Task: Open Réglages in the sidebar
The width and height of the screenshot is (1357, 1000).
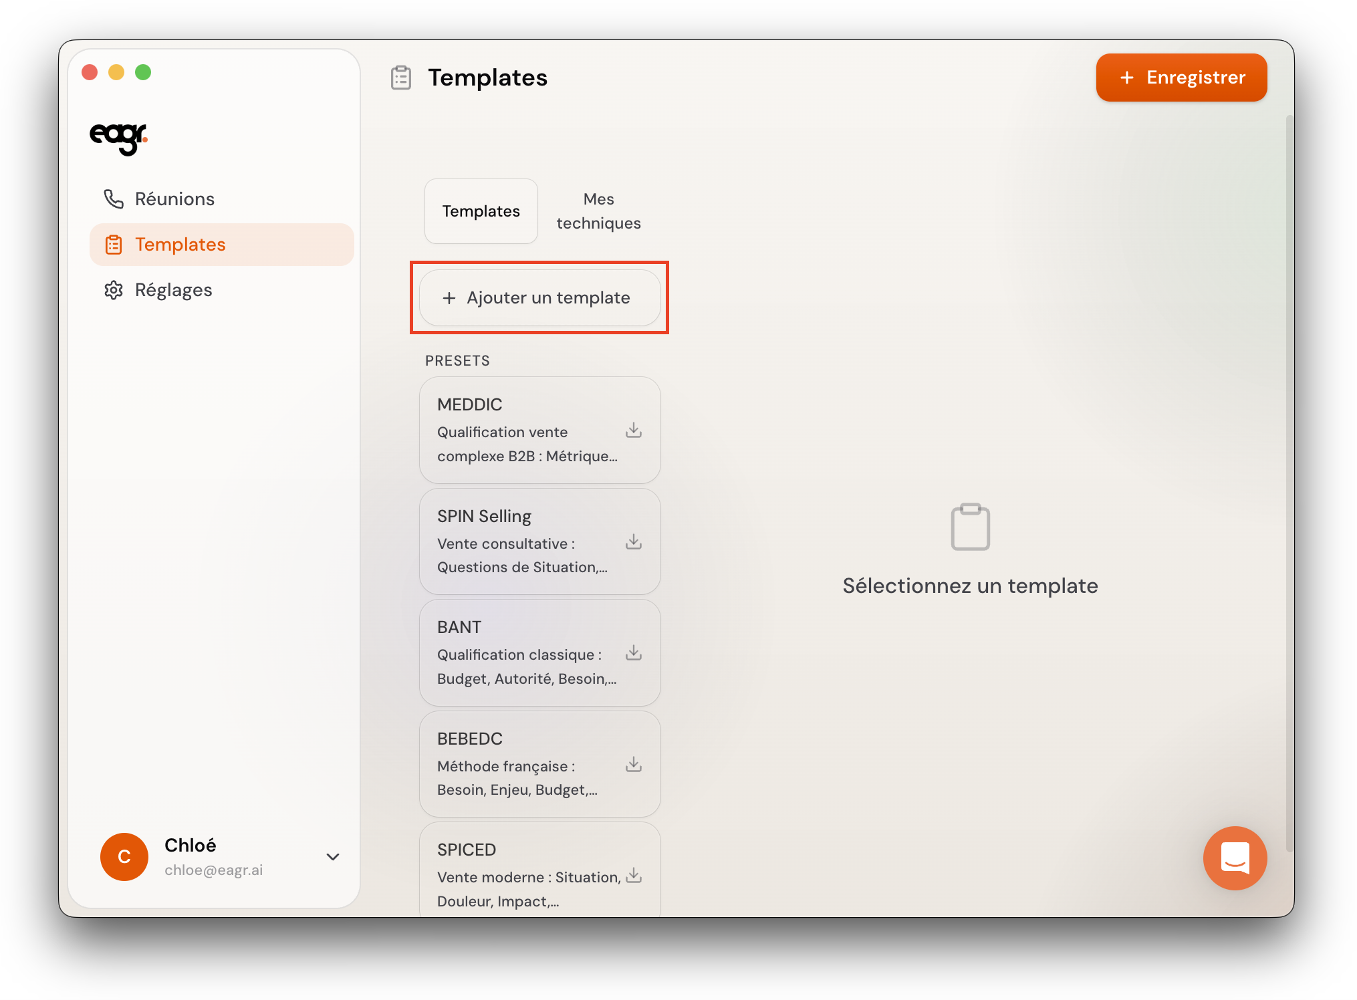Action: (x=173, y=290)
